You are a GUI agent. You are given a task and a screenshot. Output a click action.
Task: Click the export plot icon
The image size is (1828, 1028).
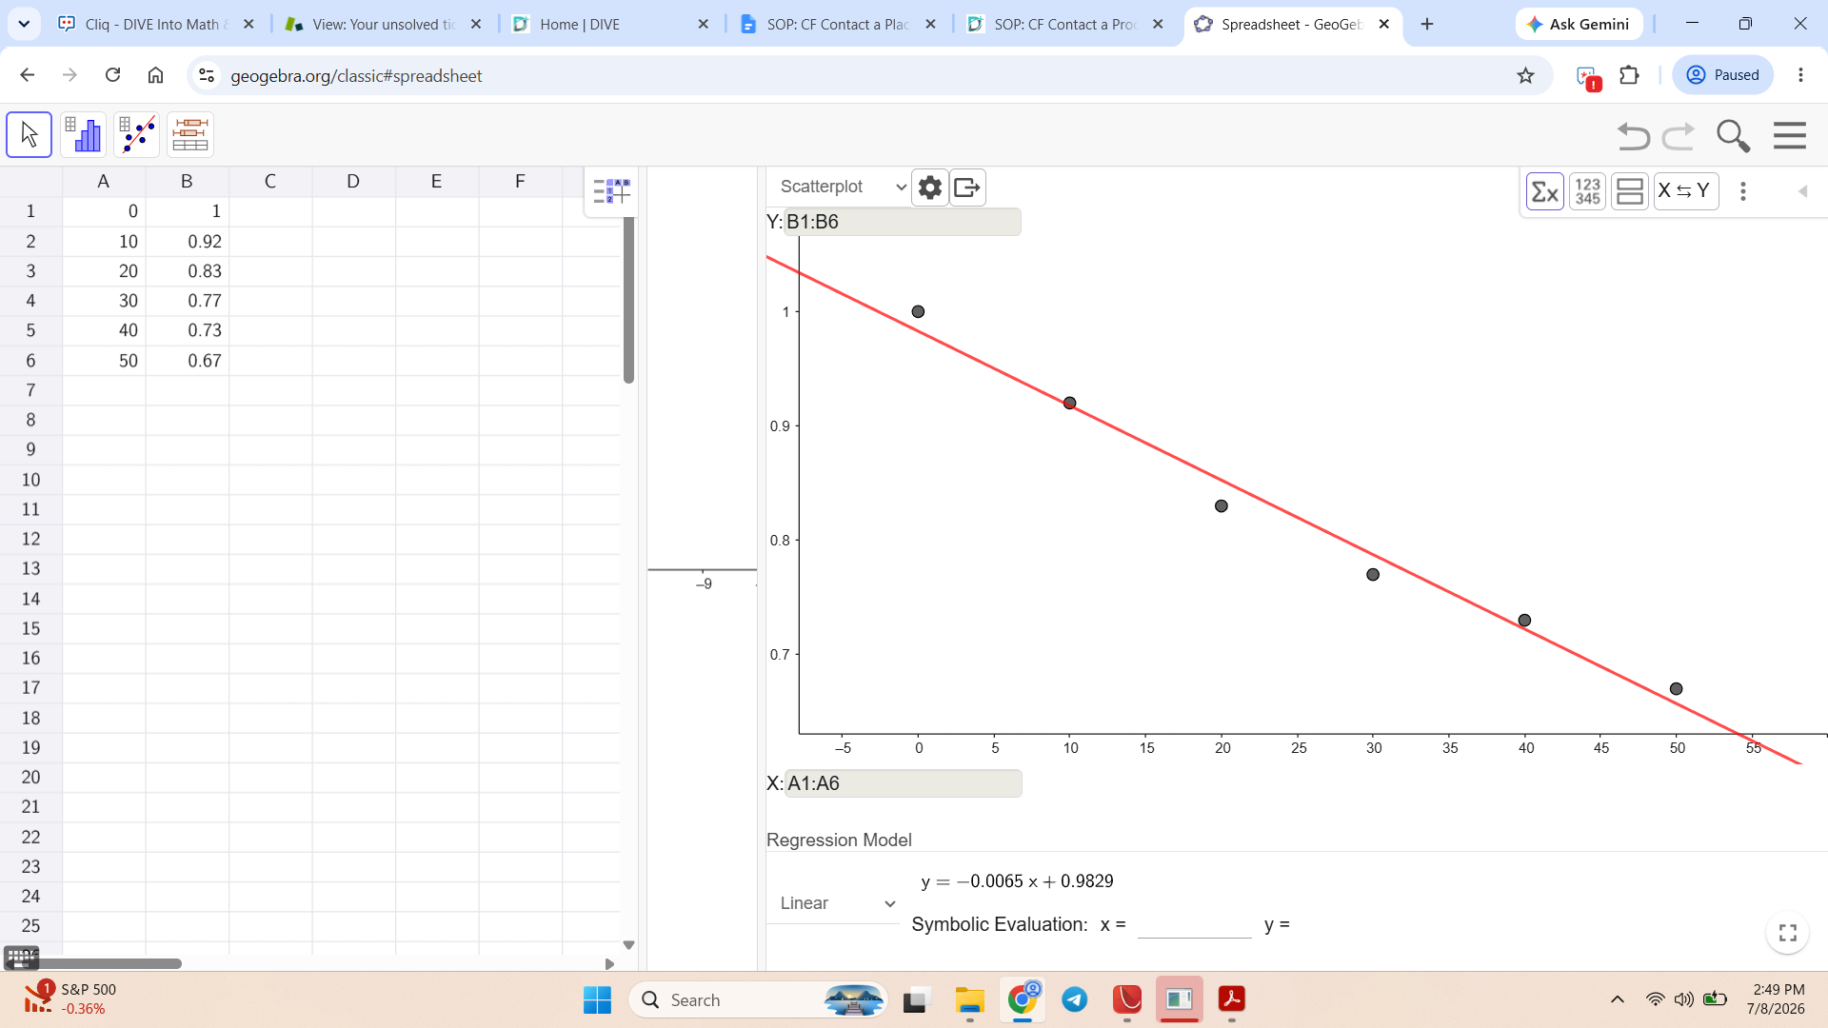967,188
